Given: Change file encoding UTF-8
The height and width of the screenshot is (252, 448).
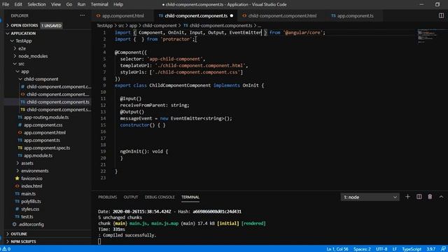Looking at the screenshot, I should [x=381, y=249].
